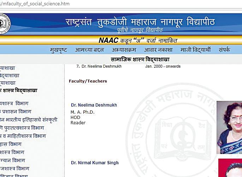The height and width of the screenshot is (177, 242).
Task: Click the address bar URL mfaculty_of_social_science.htm
Action: pos(35,4)
